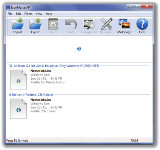Select the Transparent magnifier tool
This screenshot has width=160, height=150.
coord(89,24)
